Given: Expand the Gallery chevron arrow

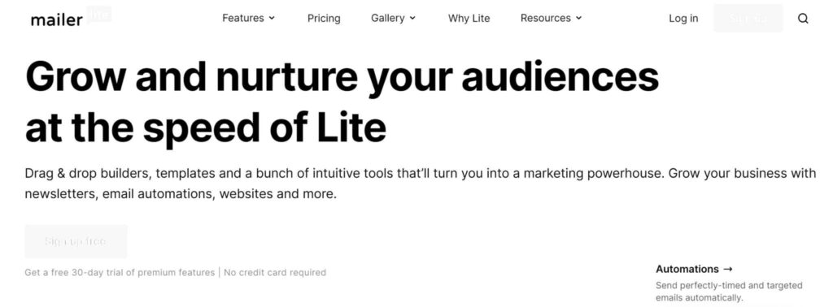Looking at the screenshot, I should [412, 18].
